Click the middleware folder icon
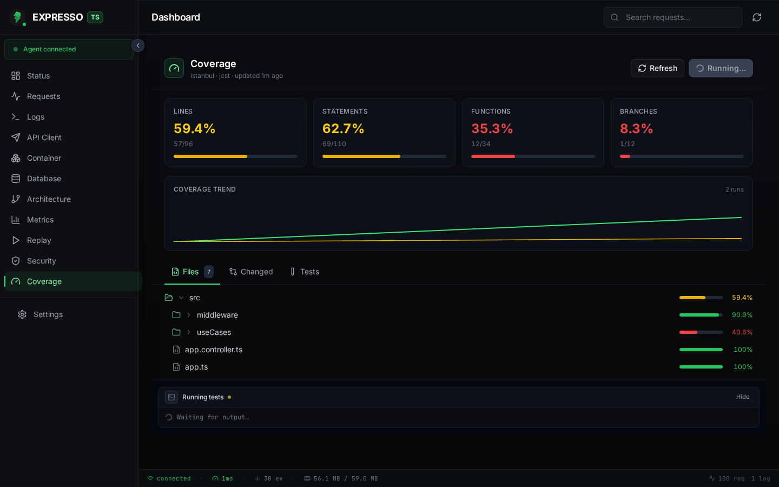Image resolution: width=779 pixels, height=487 pixels. pos(176,315)
